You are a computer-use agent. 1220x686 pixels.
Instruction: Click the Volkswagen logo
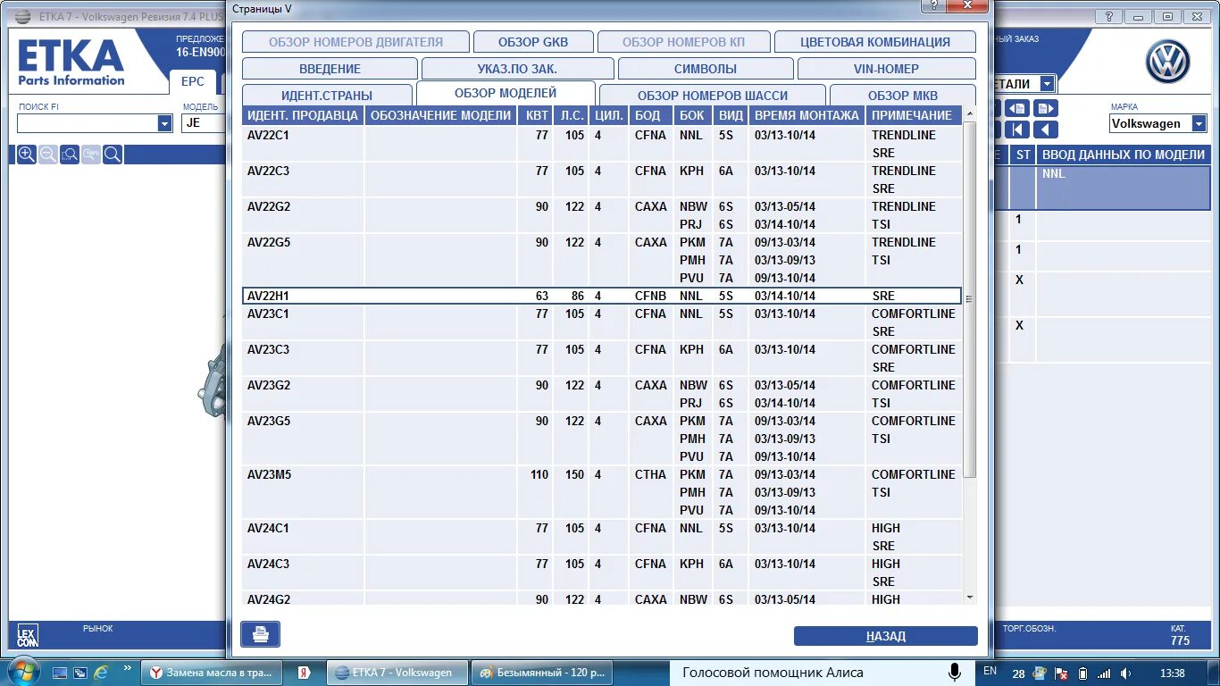click(x=1168, y=63)
